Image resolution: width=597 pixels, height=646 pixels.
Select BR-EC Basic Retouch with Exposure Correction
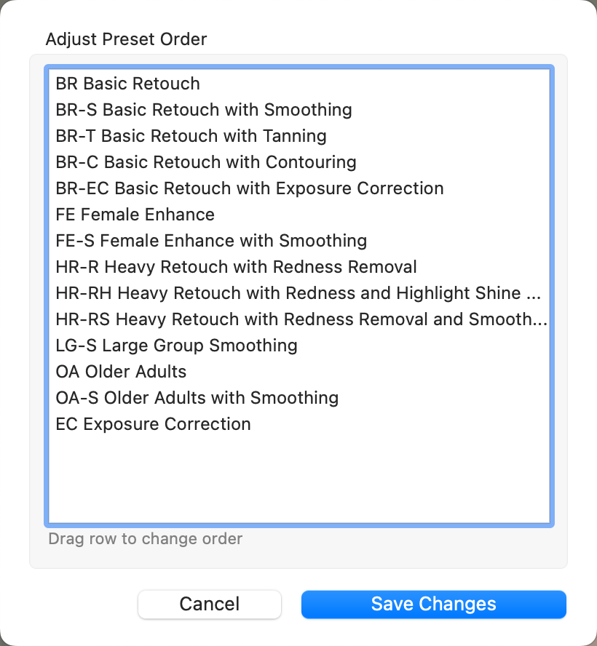[249, 188]
